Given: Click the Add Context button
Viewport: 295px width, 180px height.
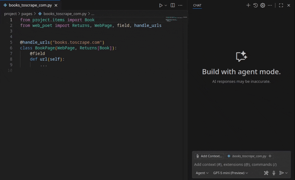Looking at the screenshot, I should pos(209,156).
